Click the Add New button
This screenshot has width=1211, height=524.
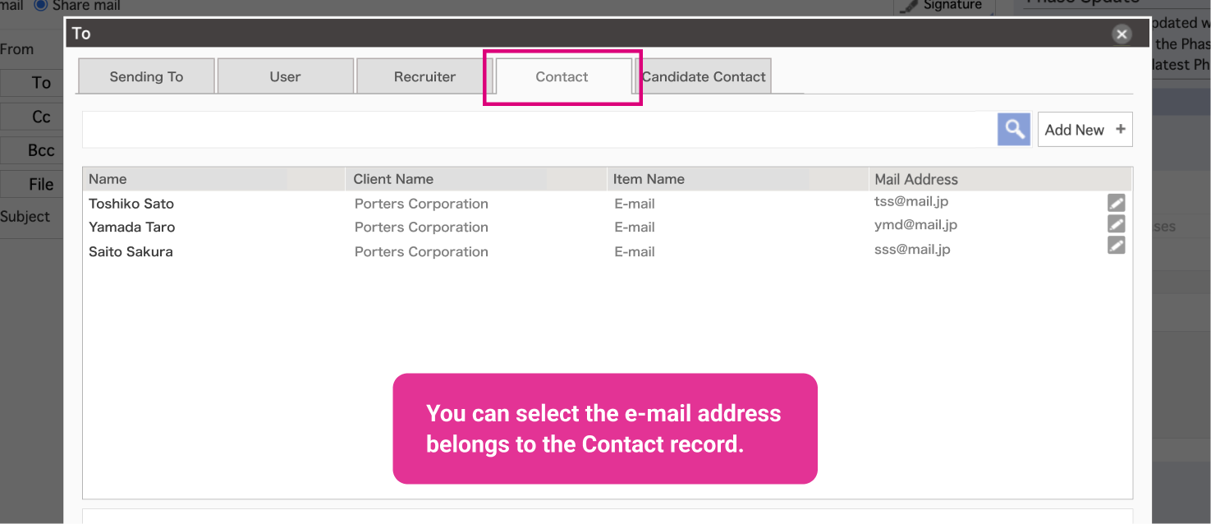(x=1085, y=130)
